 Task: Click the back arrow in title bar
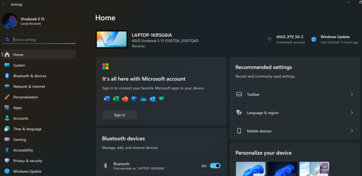click(x=4, y=4)
